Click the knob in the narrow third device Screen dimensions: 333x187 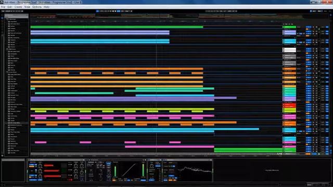pyautogui.click(x=151, y=166)
